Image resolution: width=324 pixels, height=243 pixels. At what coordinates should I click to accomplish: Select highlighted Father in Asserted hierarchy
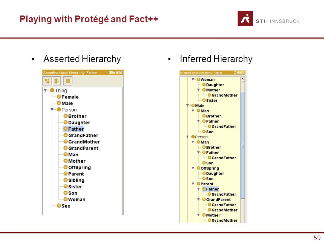click(x=76, y=129)
